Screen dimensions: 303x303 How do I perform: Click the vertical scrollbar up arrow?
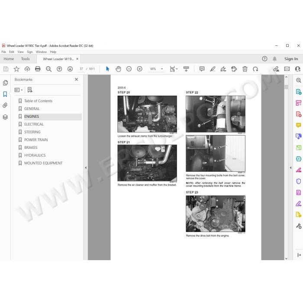[287, 77]
